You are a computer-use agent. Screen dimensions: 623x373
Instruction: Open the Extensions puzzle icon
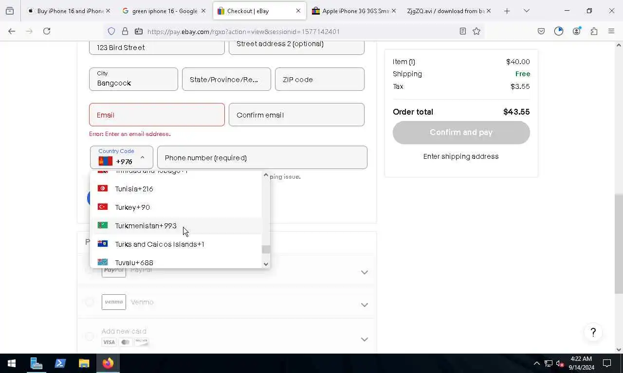594,31
